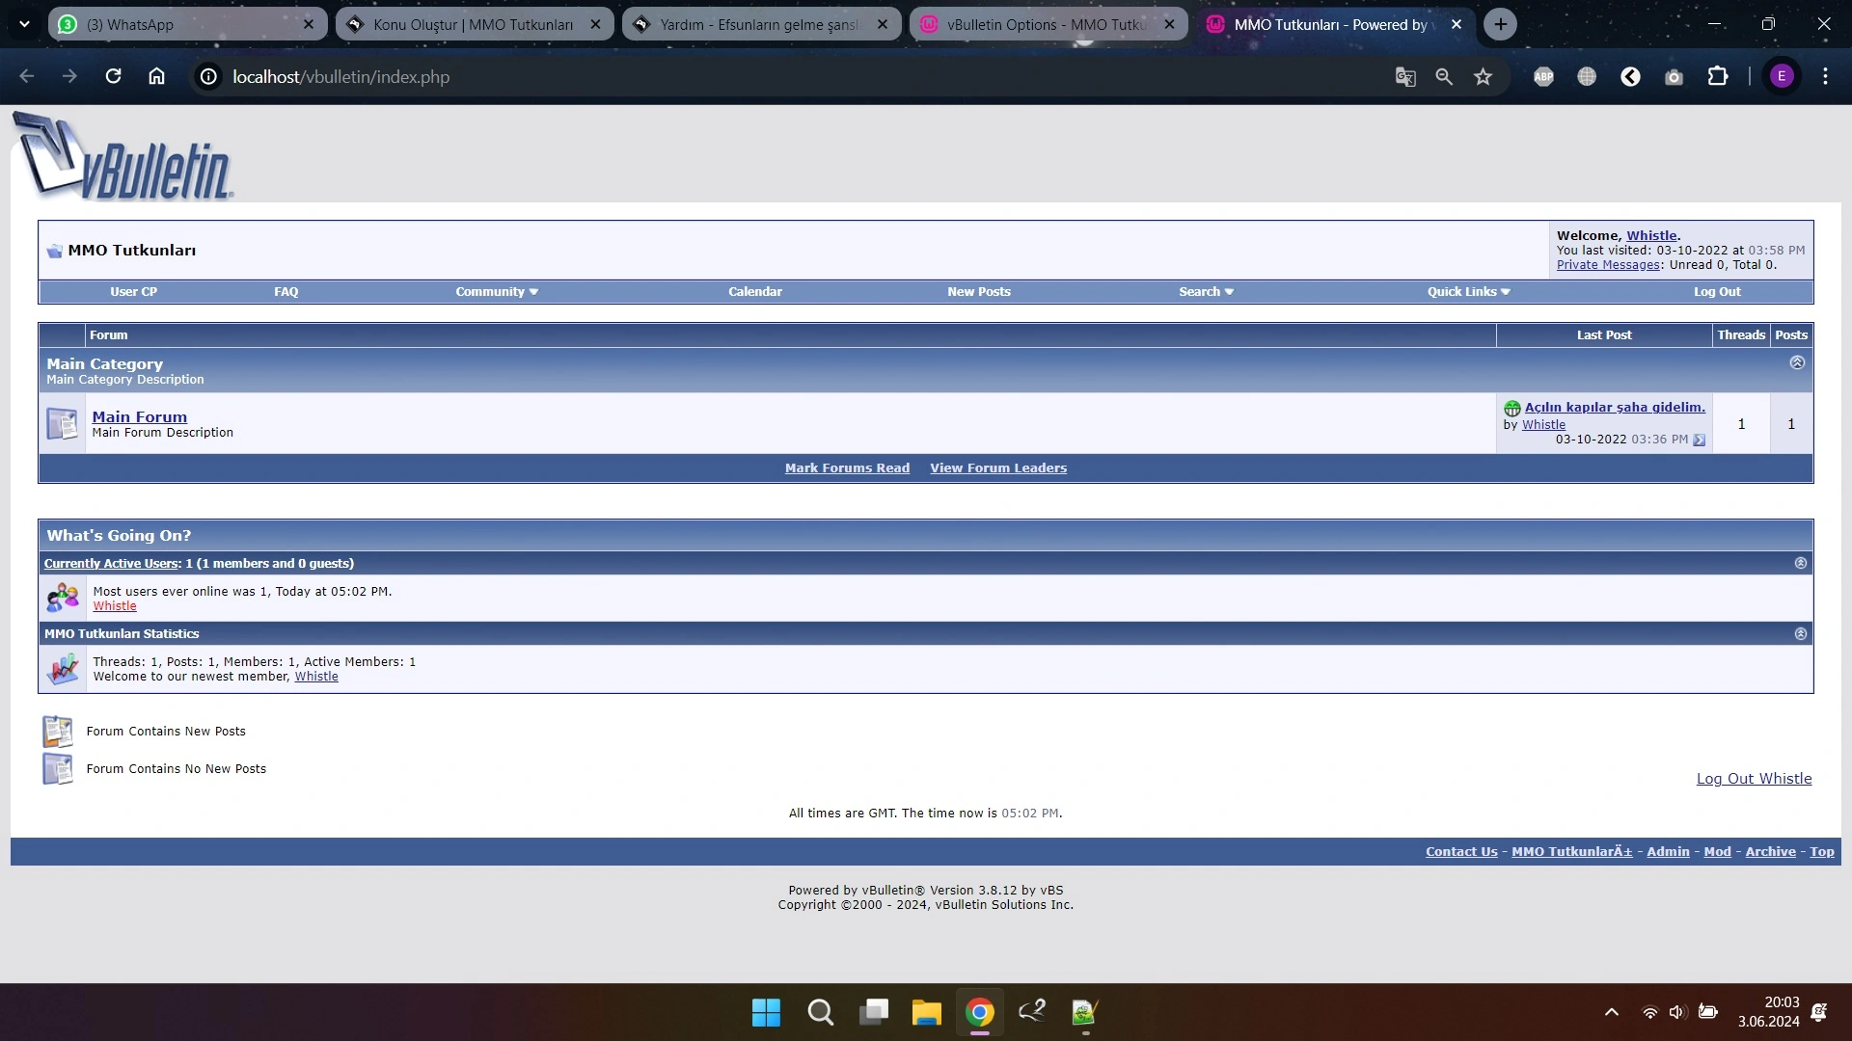The height and width of the screenshot is (1041, 1852).
Task: Switch to Yardım - Efsunların tab
Action: (x=752, y=24)
